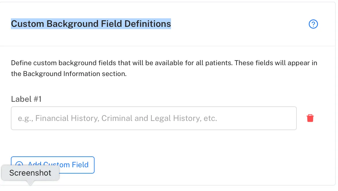
Task: Click the plus icon inside Add Custom Field
Action: click(19, 164)
